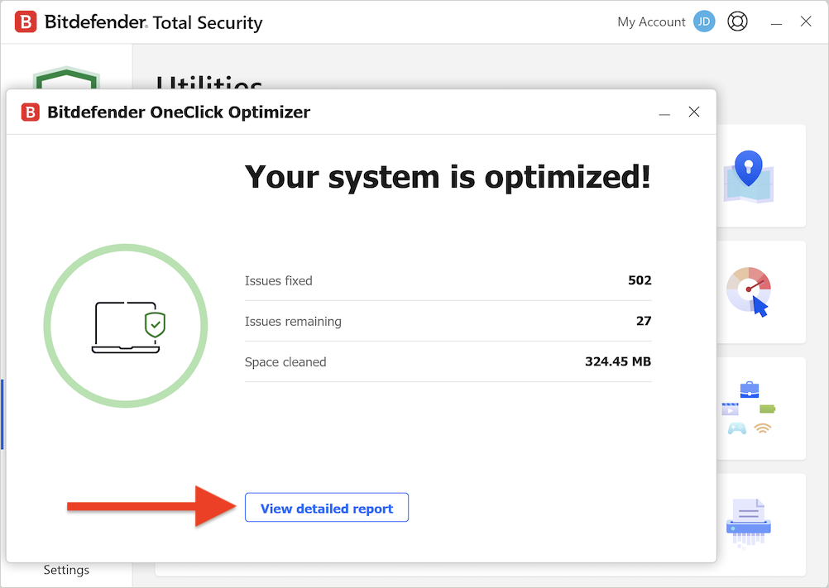Click the Bitdefender OneClick Optimizer title text

[x=179, y=112]
